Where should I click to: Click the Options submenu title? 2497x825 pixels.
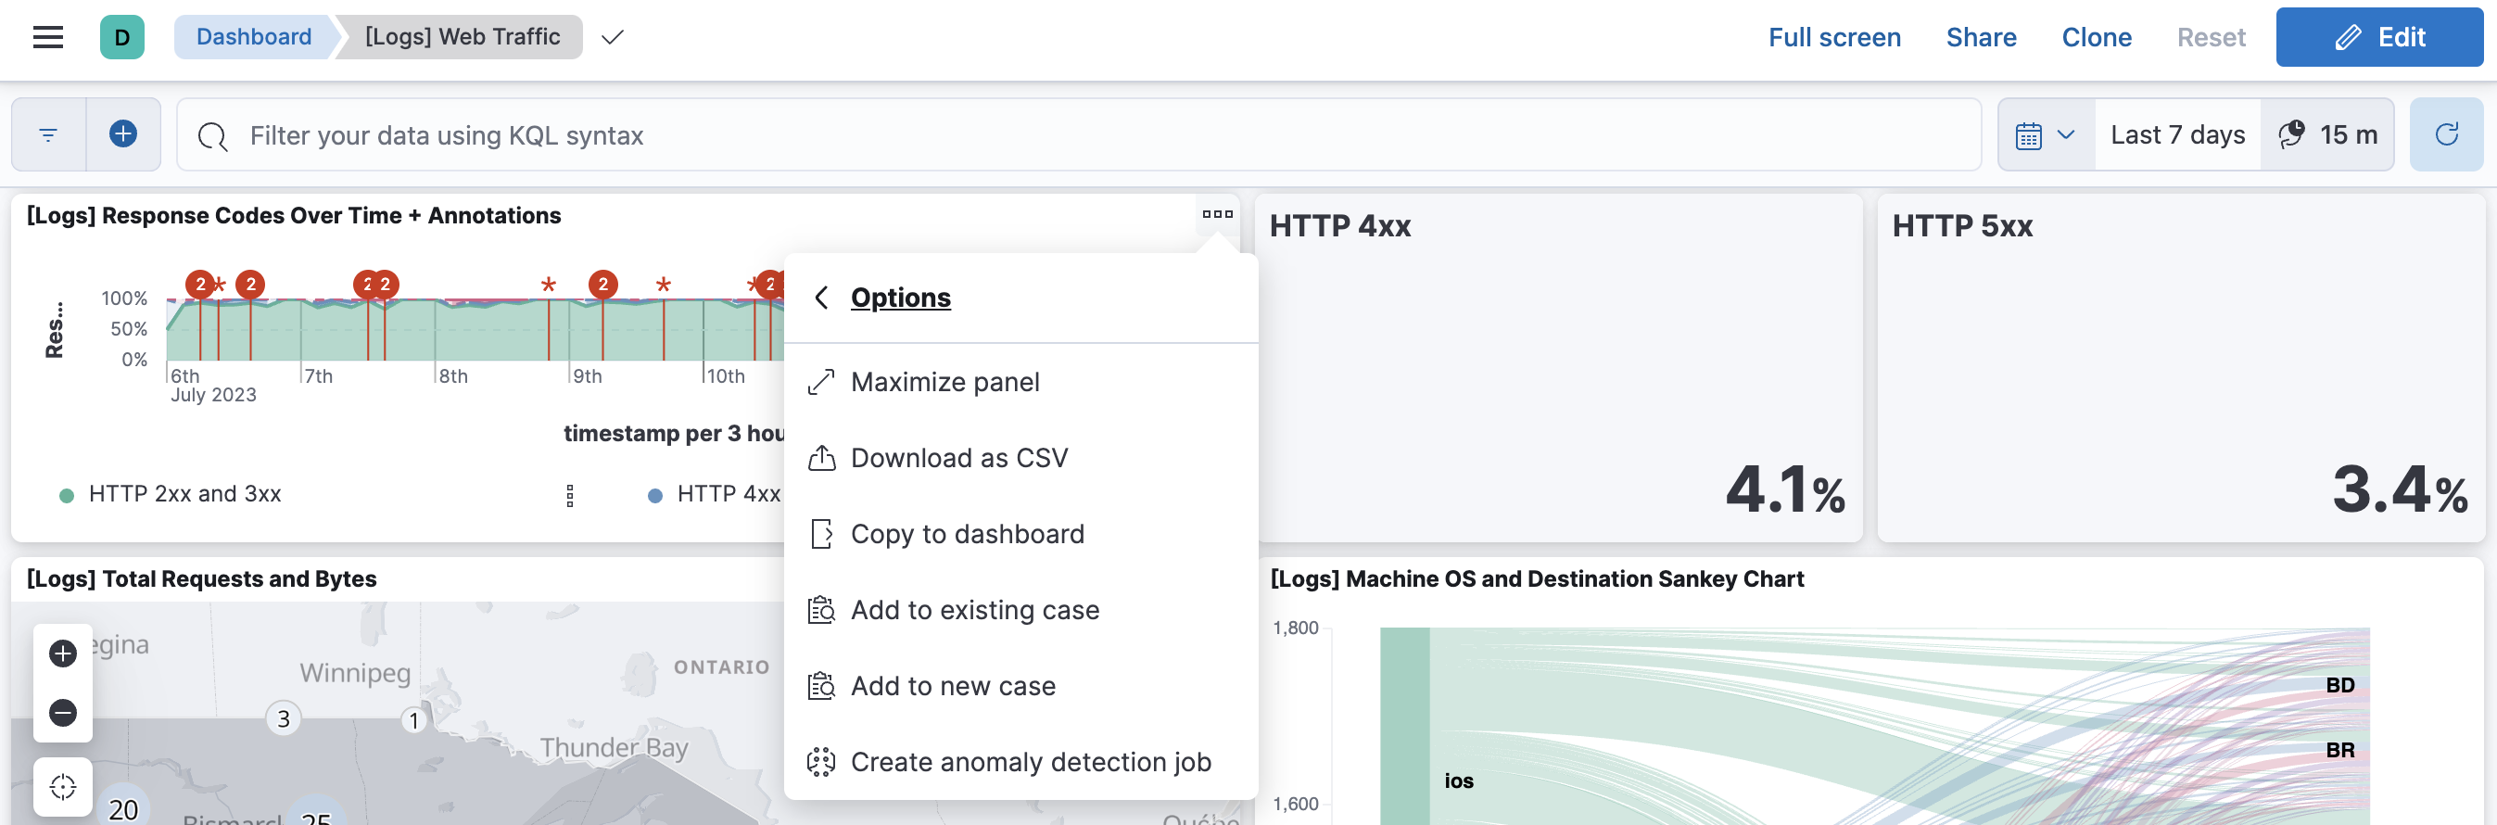(901, 298)
